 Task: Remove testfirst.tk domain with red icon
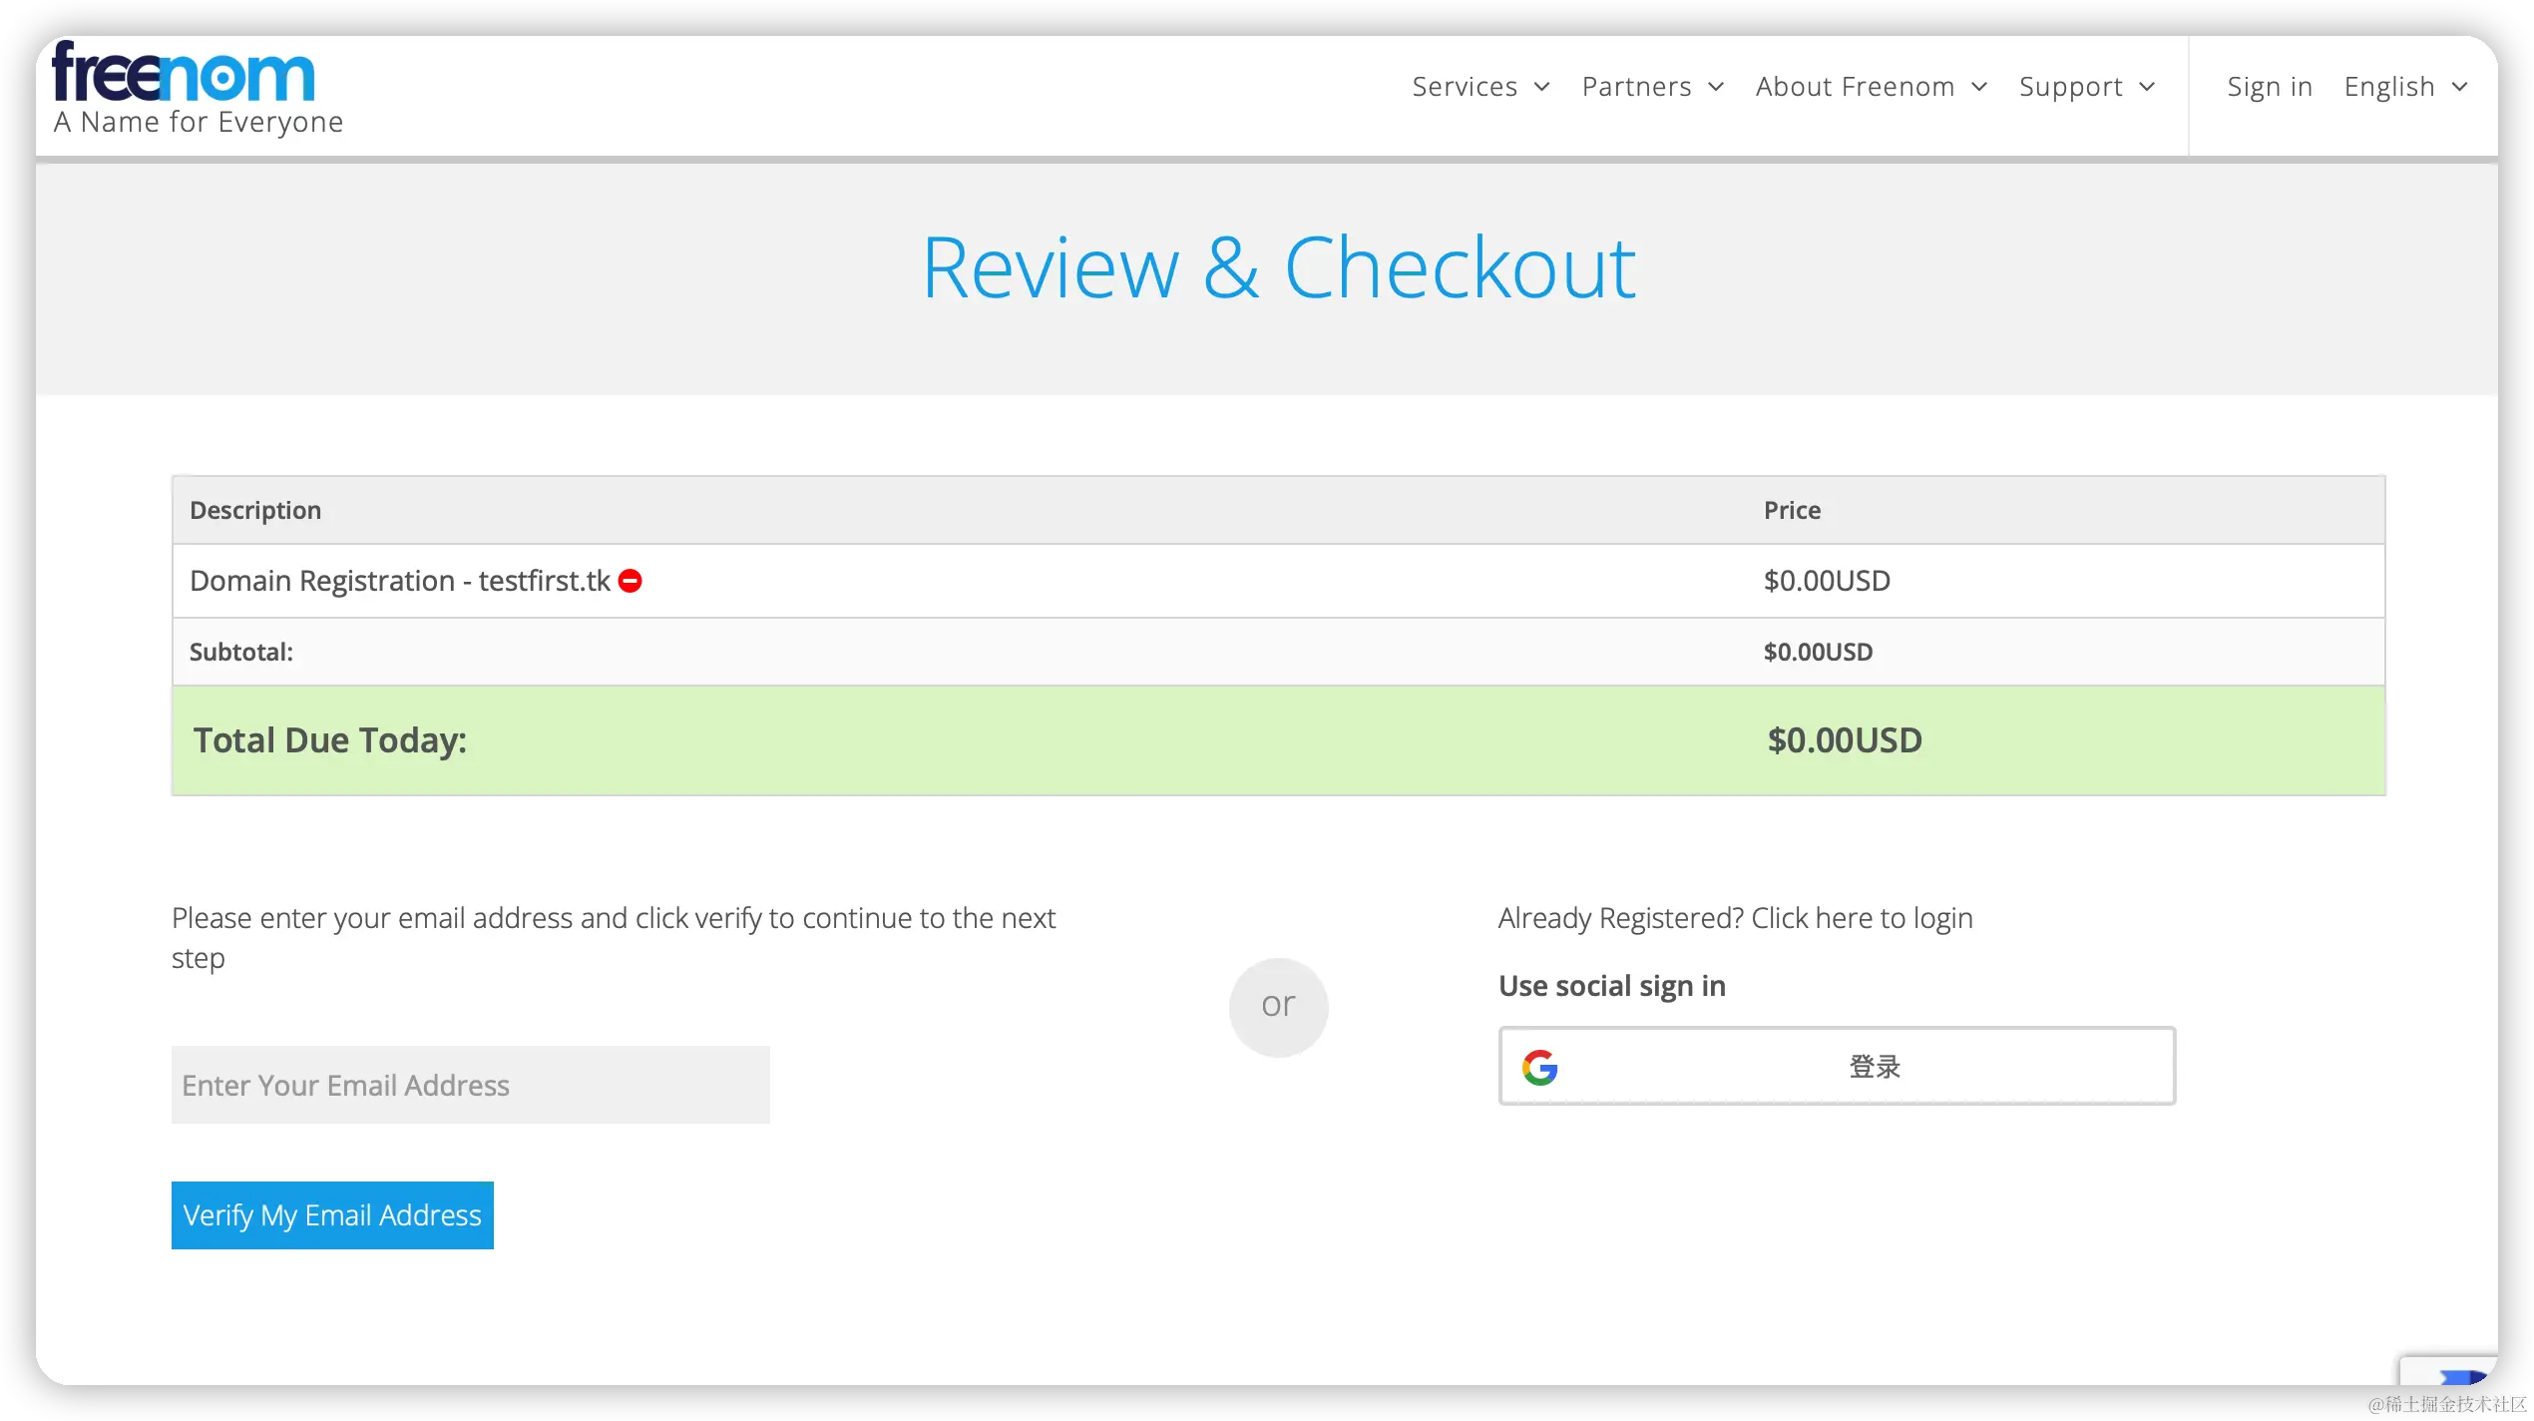(630, 581)
